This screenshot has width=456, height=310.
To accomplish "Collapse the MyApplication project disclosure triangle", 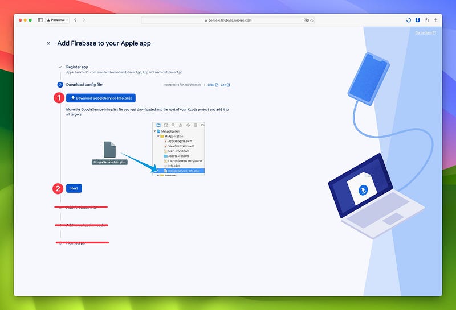I will (154, 131).
